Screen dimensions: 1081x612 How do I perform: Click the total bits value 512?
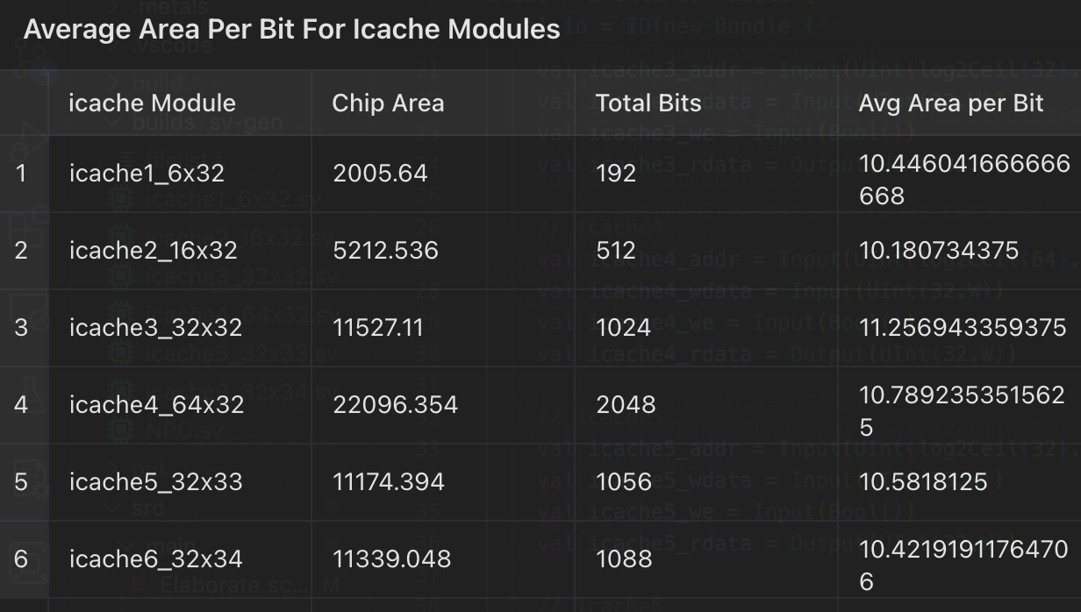coord(615,251)
